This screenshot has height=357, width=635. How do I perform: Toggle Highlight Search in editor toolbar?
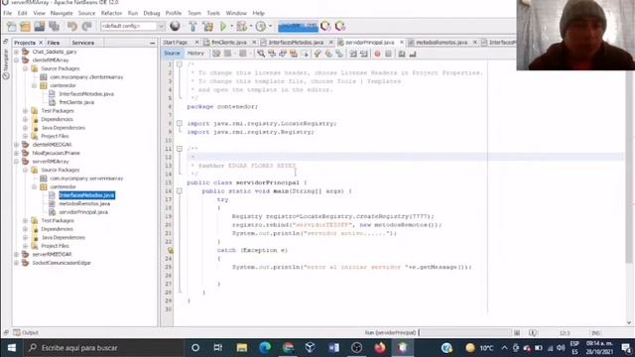[294, 54]
